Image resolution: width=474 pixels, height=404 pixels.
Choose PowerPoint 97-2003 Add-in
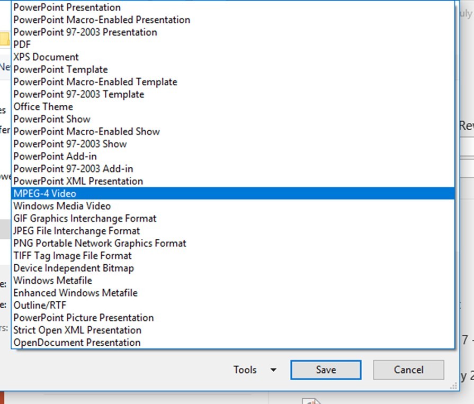(x=233, y=168)
